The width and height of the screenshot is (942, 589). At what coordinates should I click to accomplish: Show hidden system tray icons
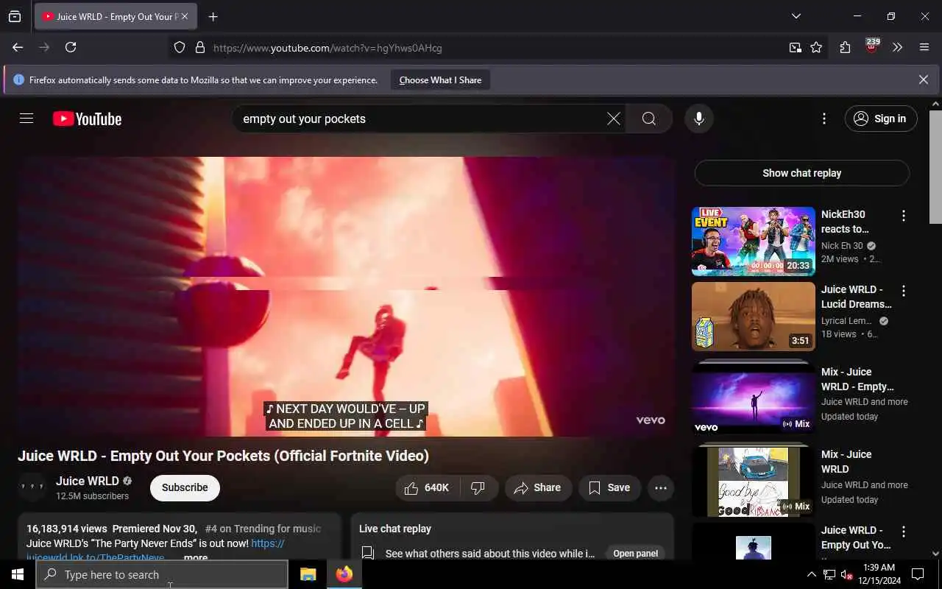[811, 574]
